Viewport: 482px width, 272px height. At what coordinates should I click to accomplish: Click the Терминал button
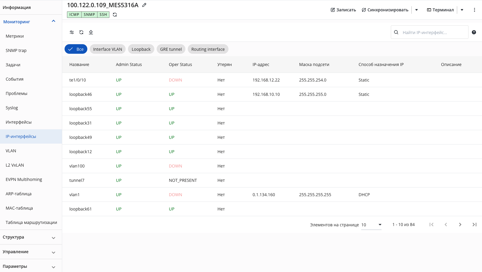pyautogui.click(x=440, y=10)
